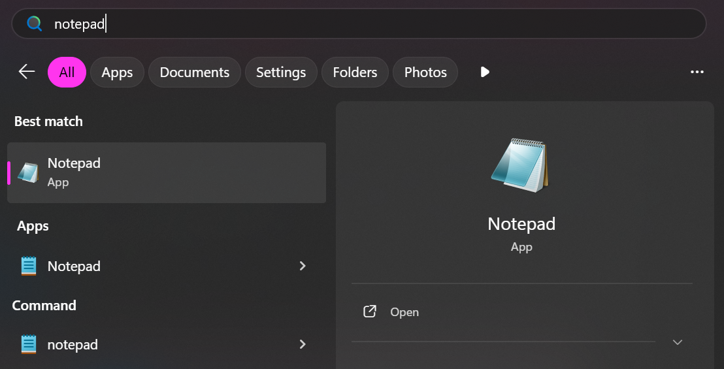
Task: Click the Notepad icon in Best match
Action: [x=28, y=172]
